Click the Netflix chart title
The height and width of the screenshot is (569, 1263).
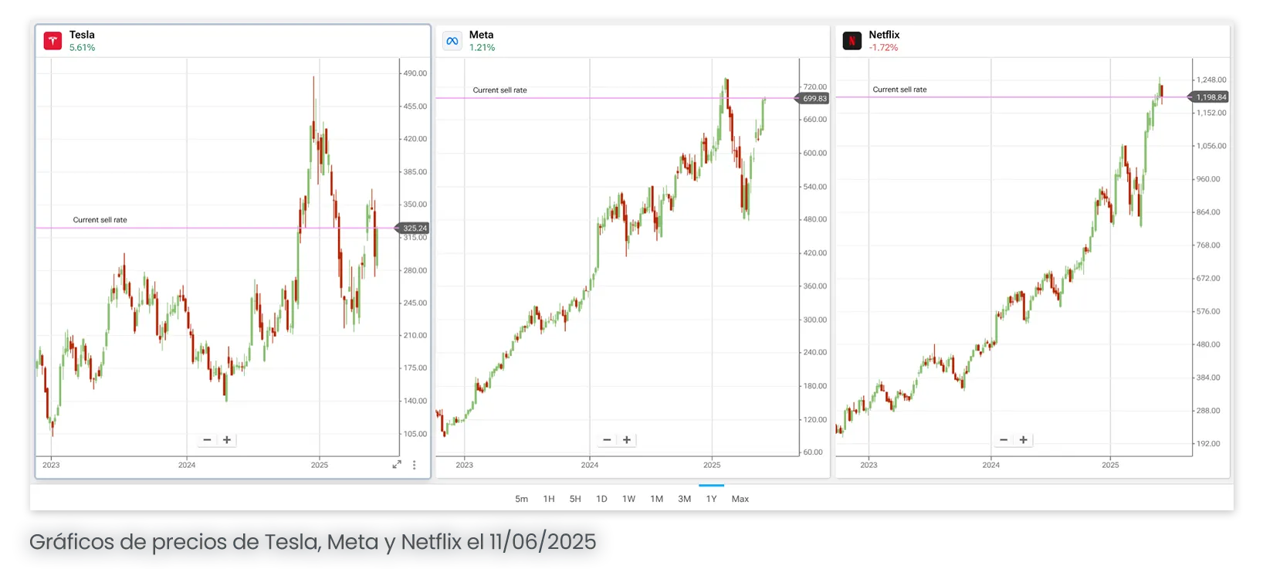pos(884,35)
